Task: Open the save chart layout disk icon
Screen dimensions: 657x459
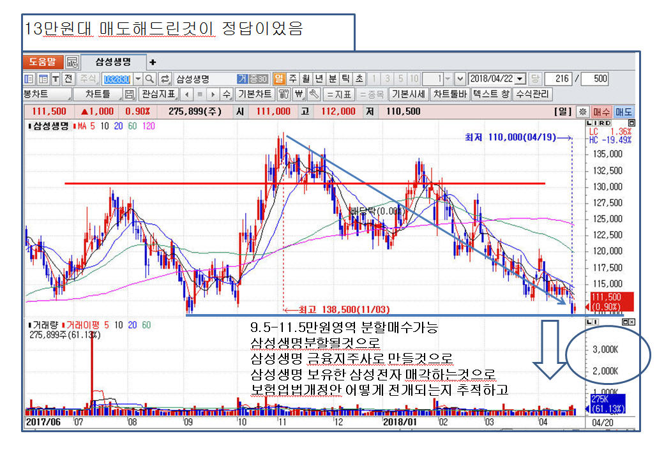Action: coord(127,94)
